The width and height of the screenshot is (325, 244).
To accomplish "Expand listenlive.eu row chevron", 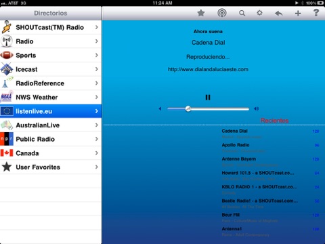I will pyautogui.click(x=97, y=111).
